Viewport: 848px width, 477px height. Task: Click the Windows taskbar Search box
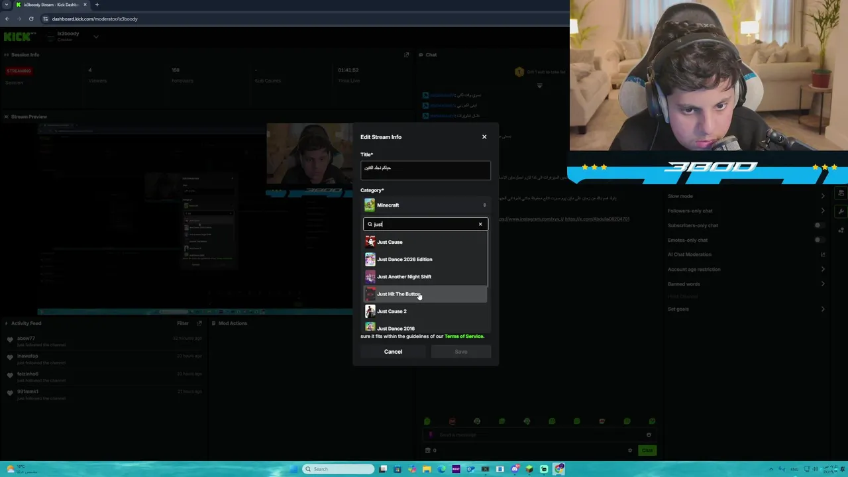tap(339, 469)
